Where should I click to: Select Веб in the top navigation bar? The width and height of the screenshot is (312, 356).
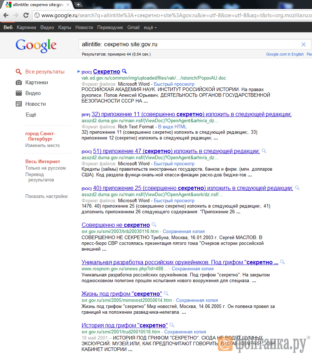point(8,28)
